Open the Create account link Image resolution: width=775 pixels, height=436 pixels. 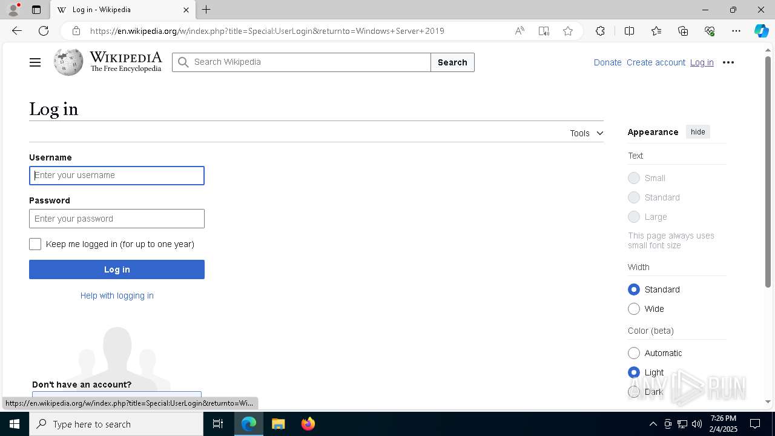[656, 62]
